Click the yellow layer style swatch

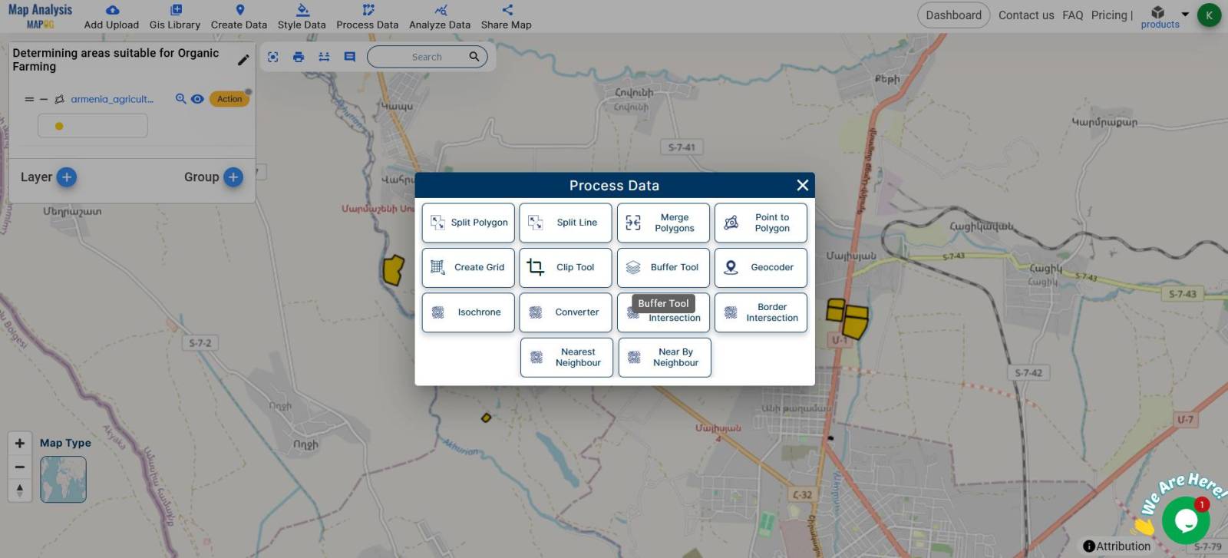pos(59,126)
